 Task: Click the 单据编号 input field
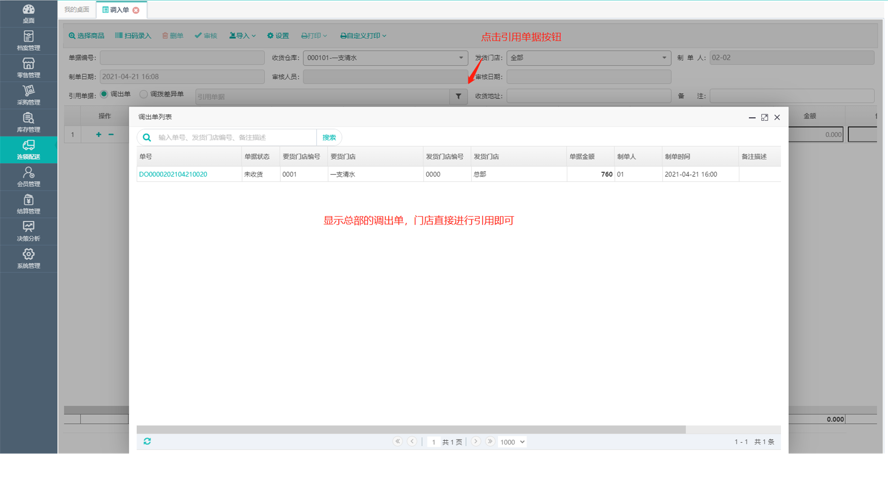coord(182,58)
